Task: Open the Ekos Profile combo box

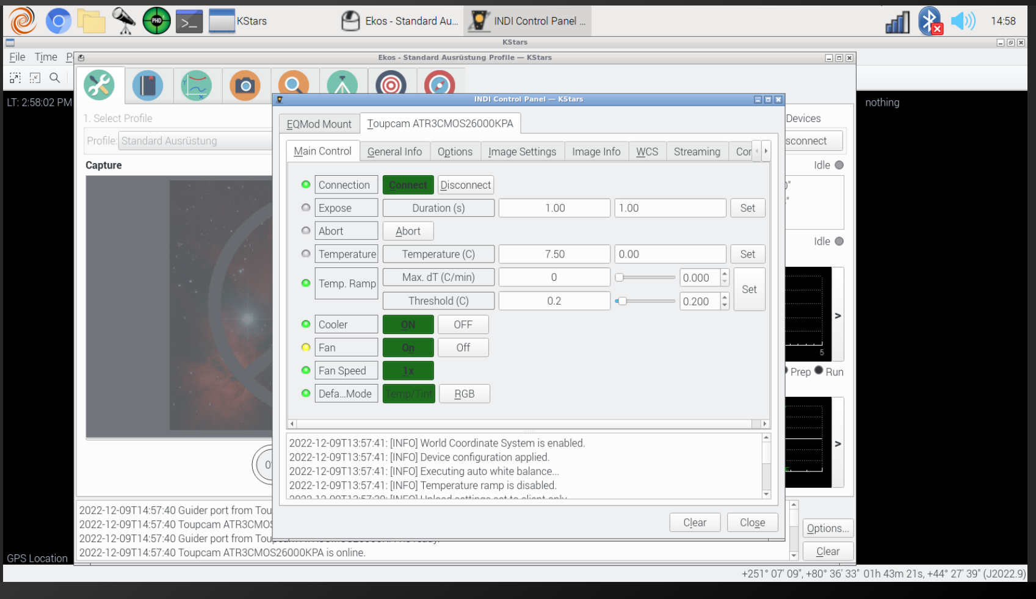Action: [195, 141]
